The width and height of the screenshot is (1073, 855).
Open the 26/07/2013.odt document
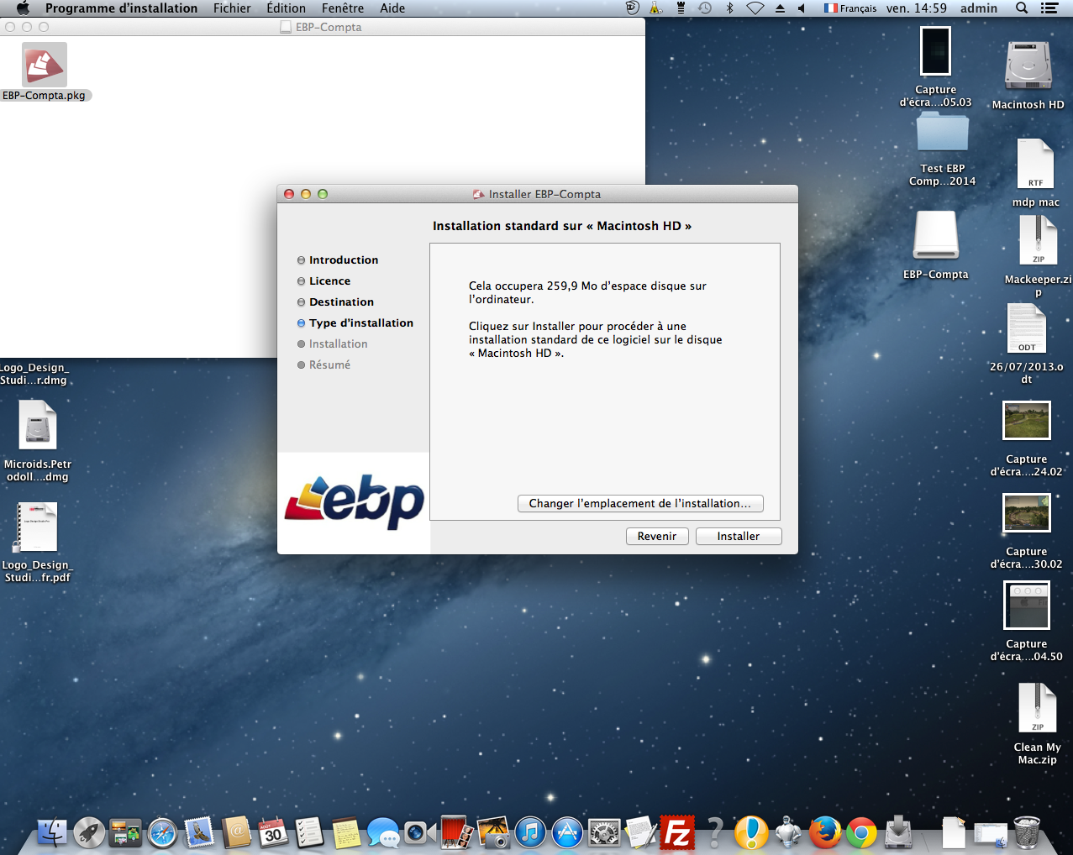tap(1027, 328)
